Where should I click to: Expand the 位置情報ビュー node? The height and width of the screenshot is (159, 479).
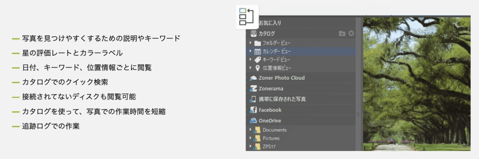(251, 68)
